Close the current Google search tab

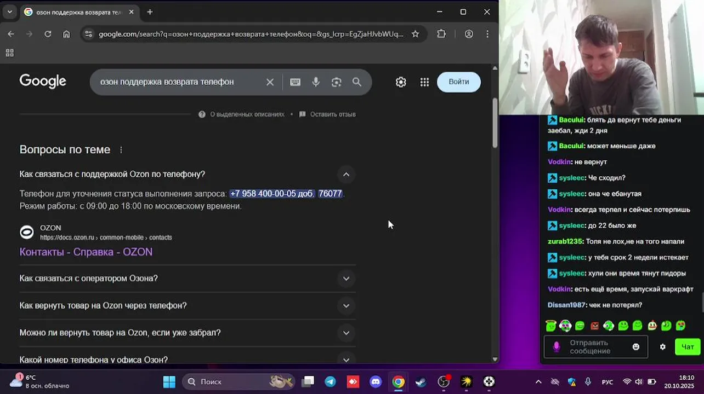click(131, 12)
